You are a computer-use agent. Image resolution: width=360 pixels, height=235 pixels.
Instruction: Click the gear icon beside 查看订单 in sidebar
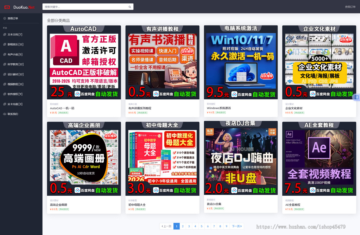pos(4,18)
